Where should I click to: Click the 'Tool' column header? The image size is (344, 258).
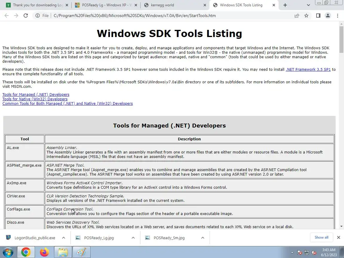click(24, 139)
